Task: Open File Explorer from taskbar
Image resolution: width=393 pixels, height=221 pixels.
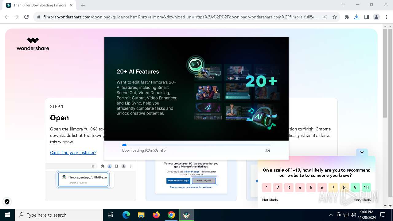Action: coord(141,215)
